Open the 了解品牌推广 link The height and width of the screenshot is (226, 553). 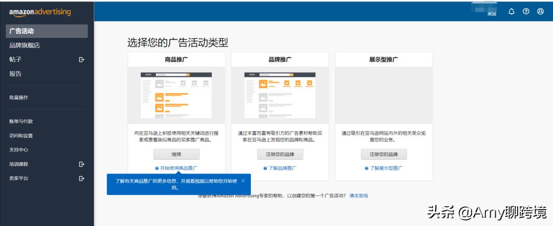(x=283, y=168)
